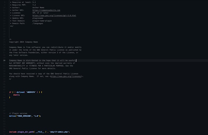
Task: Select the 'YOUR_VERSION' string
Action: (24, 116)
